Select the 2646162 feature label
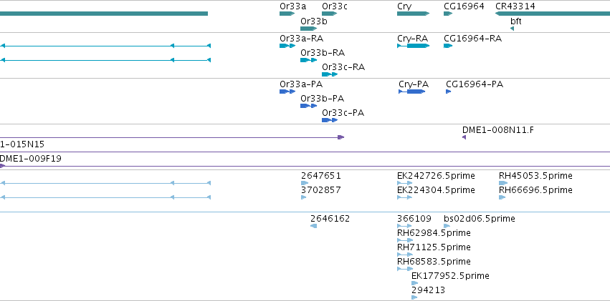Image resolution: width=610 pixels, height=301 pixels. (x=330, y=219)
